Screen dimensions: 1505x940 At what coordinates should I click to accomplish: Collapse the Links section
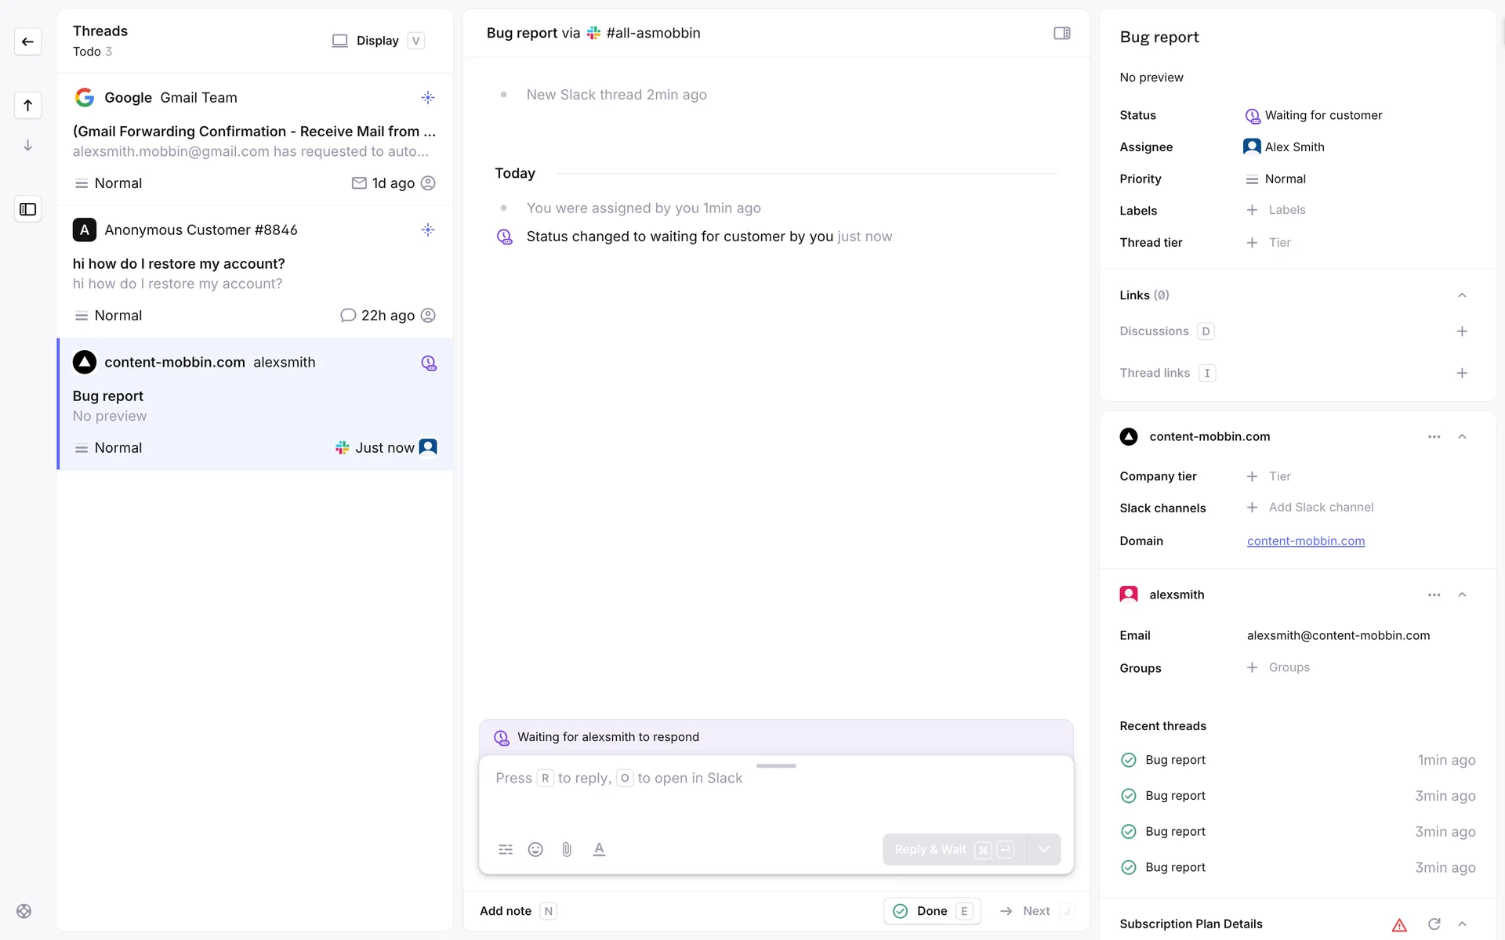tap(1461, 295)
